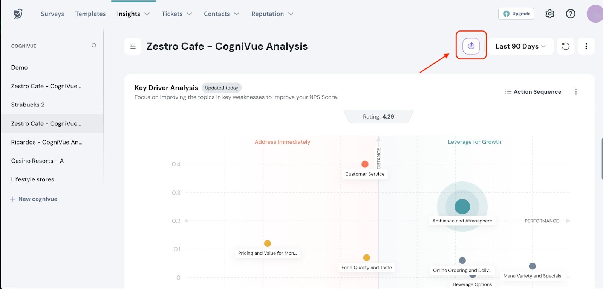The image size is (603, 289).
Task: Click the Upgrade button
Action: point(516,14)
